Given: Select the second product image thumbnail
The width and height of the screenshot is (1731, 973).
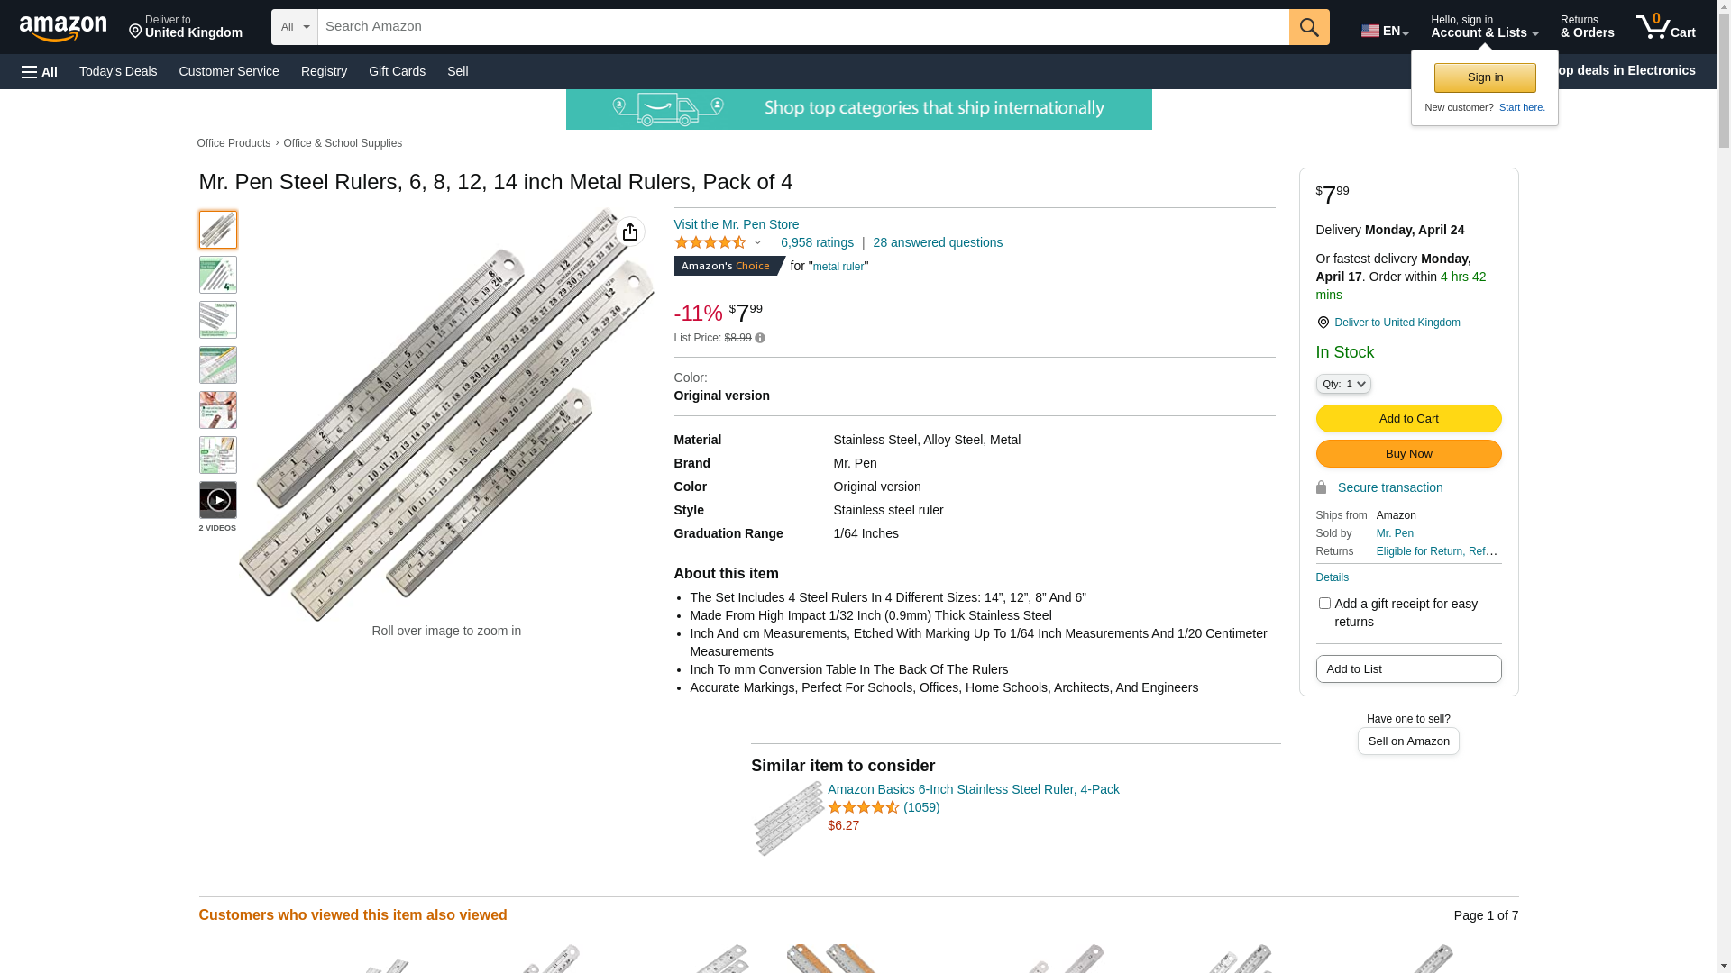Looking at the screenshot, I should pos(218,275).
